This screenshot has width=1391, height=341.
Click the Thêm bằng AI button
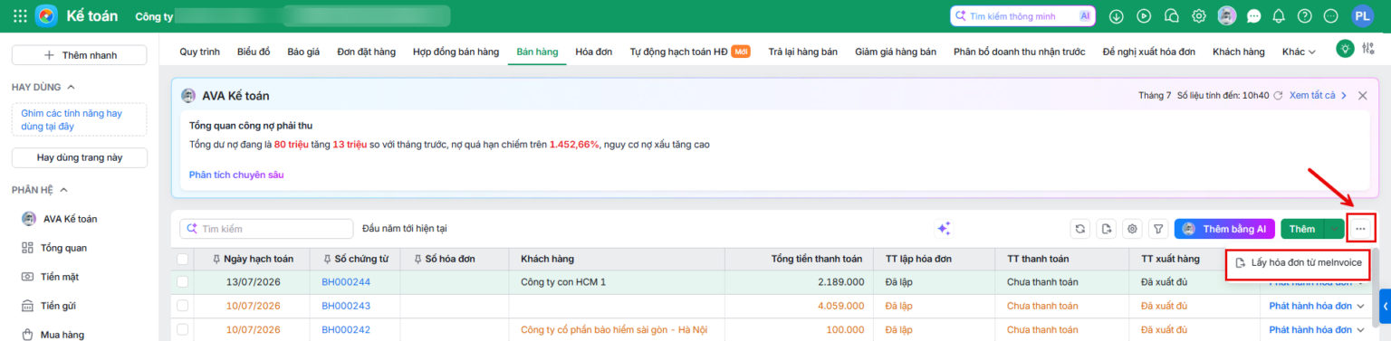coord(1225,229)
